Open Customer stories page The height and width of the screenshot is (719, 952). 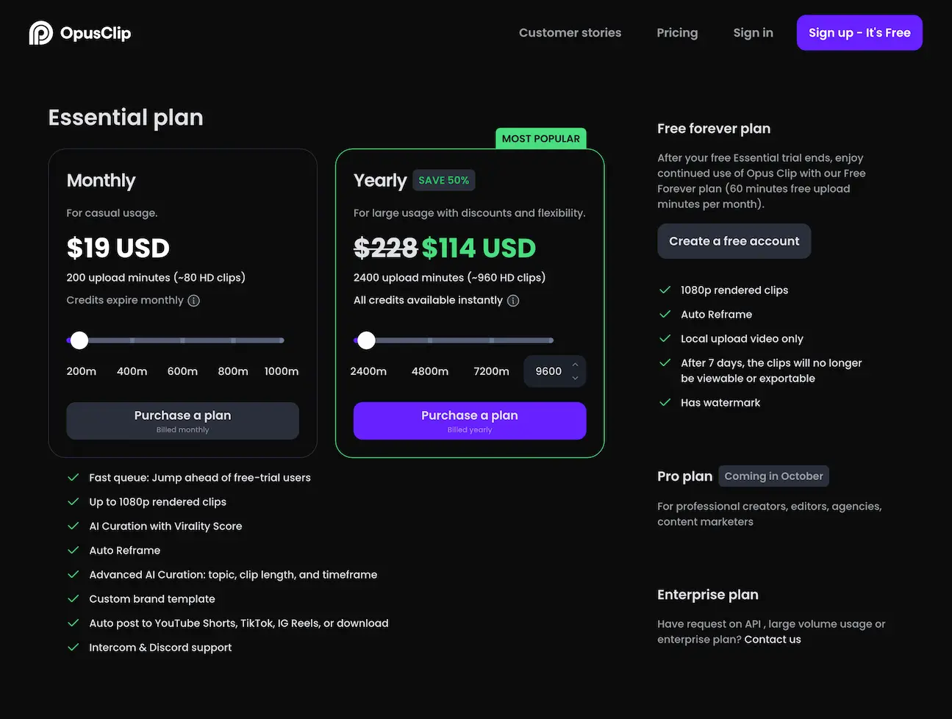click(570, 33)
